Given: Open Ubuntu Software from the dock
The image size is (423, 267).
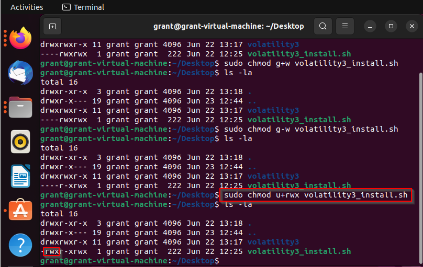Looking at the screenshot, I should (20, 210).
